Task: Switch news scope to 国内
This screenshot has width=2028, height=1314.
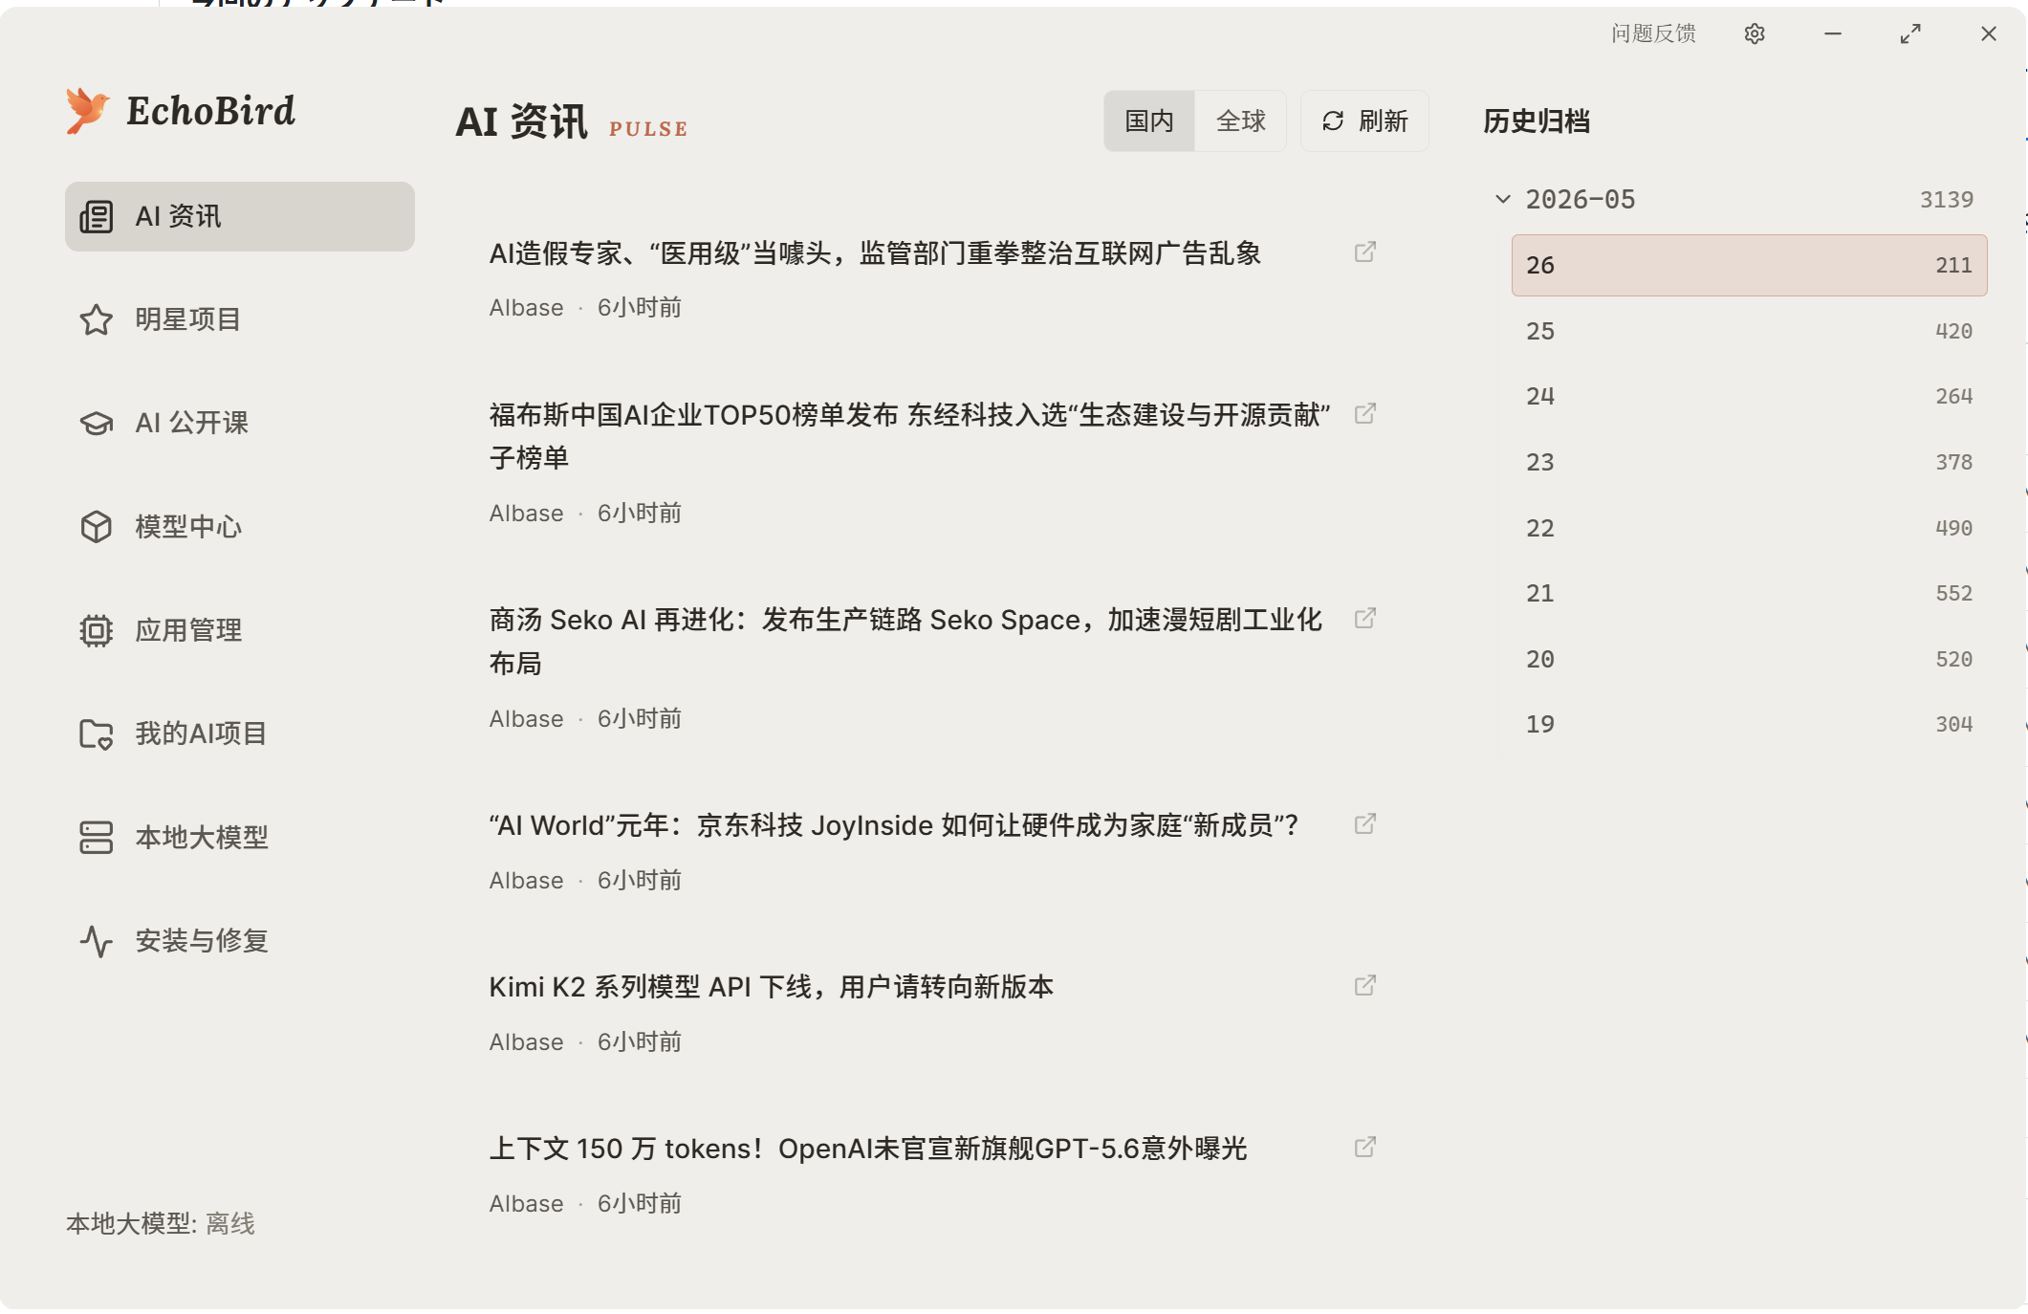Action: click(x=1149, y=120)
